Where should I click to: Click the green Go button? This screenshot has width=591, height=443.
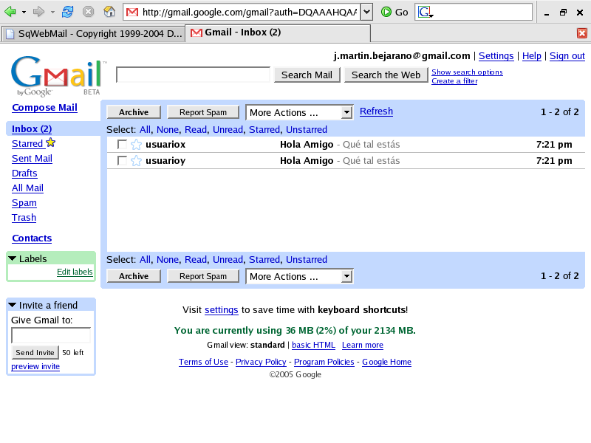click(x=394, y=12)
